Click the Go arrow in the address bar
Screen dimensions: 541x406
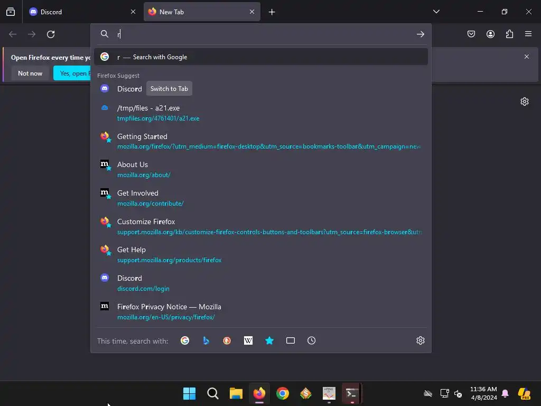(x=420, y=34)
